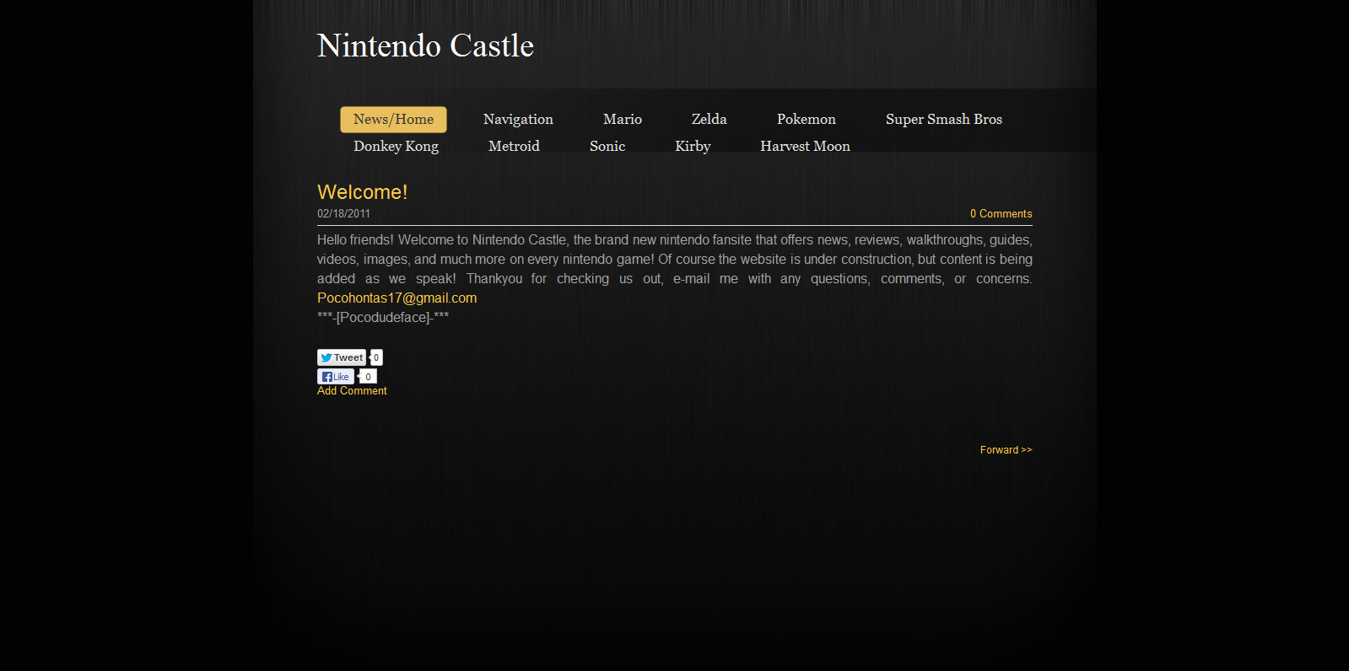The height and width of the screenshot is (671, 1349).
Task: Open the Donkey Kong section
Action: [396, 147]
